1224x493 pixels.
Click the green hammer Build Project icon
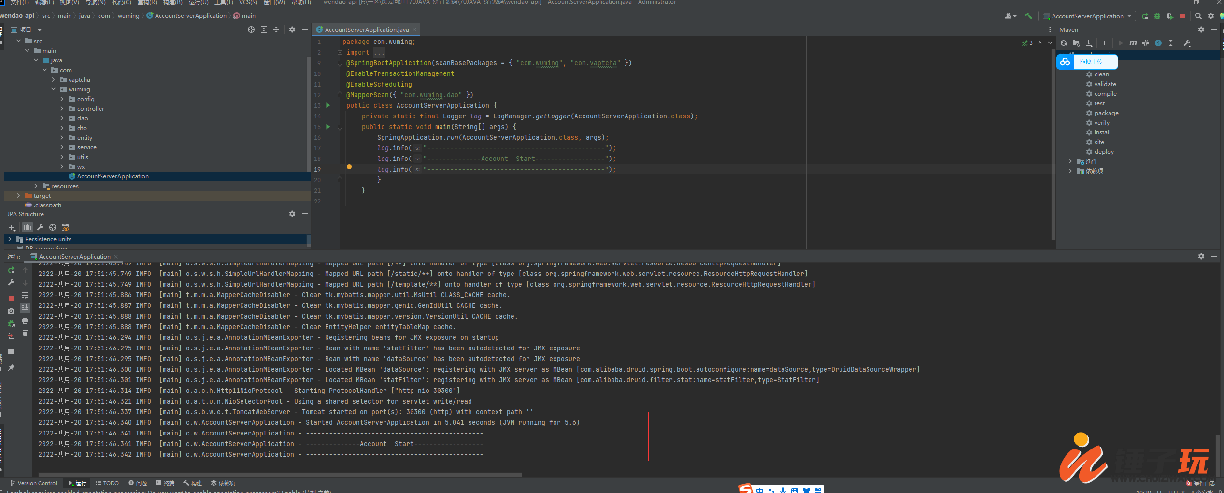tap(1028, 16)
